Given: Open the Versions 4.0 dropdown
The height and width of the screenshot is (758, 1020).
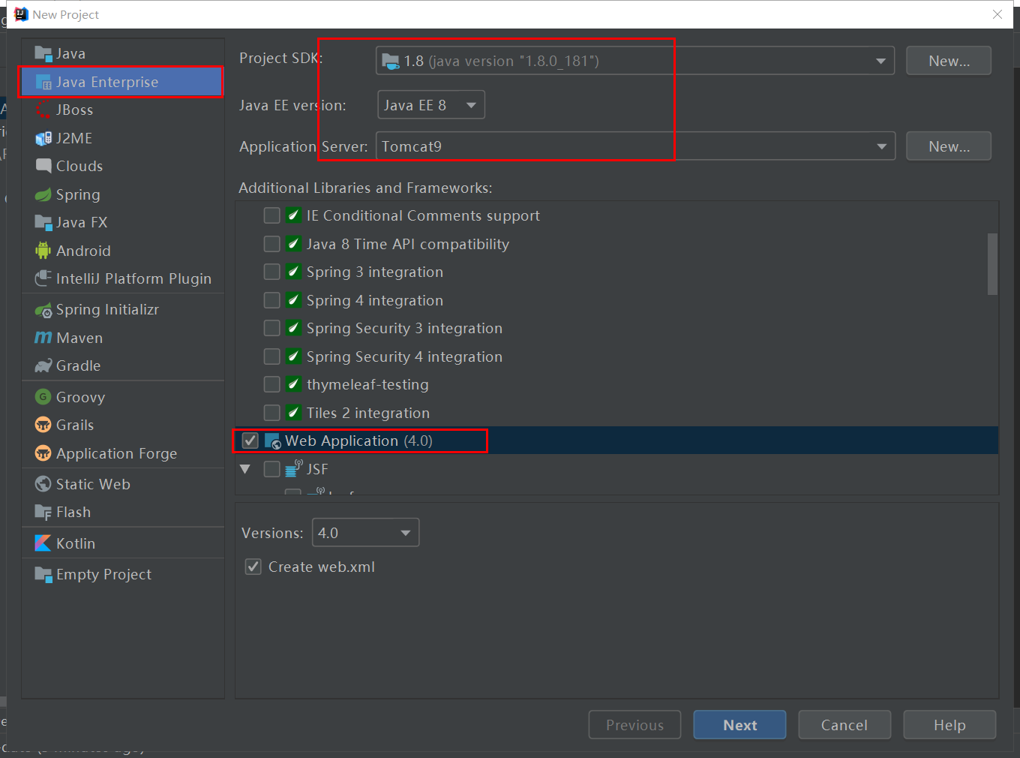Looking at the screenshot, I should coord(365,533).
